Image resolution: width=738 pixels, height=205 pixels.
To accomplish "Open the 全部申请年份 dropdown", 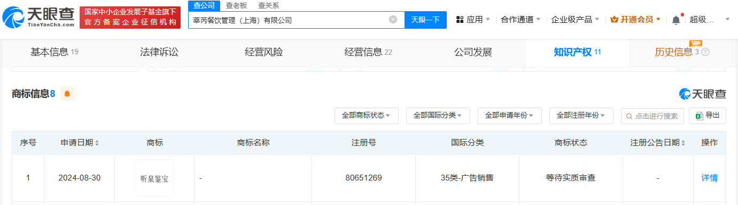I will pos(509,116).
